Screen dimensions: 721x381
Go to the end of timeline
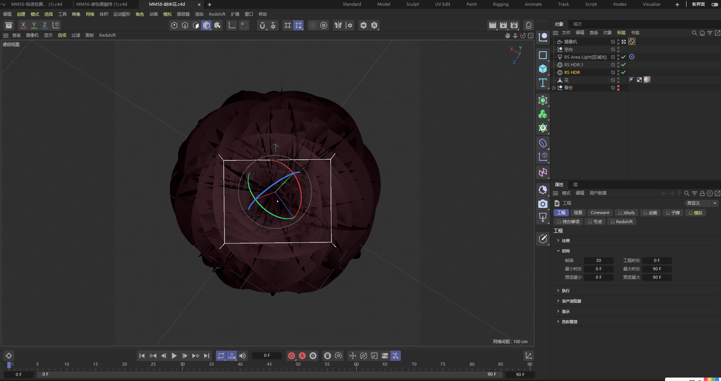click(206, 356)
